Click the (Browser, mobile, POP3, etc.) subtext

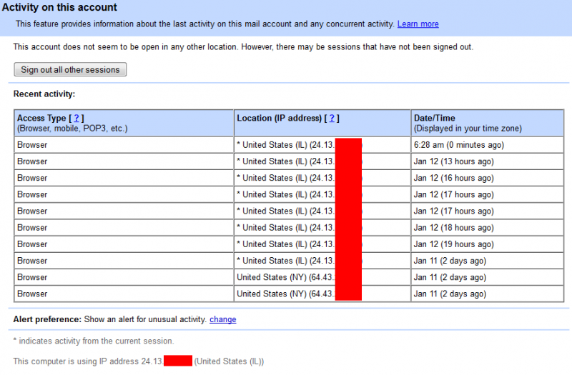coord(72,129)
